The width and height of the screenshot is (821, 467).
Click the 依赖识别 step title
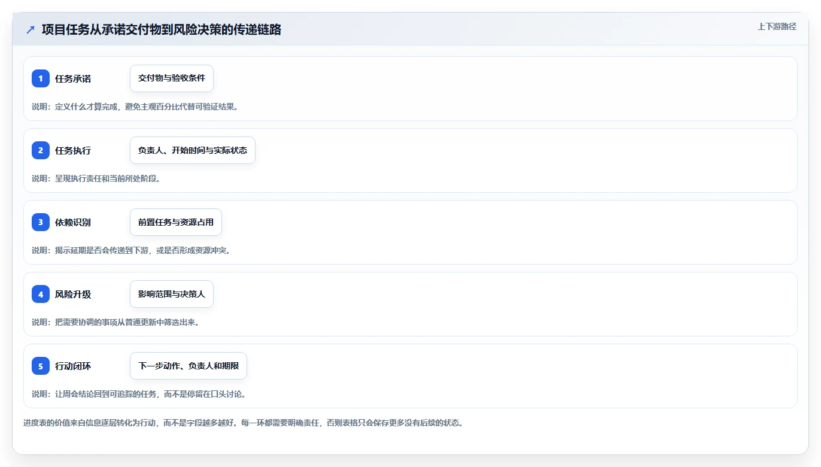[73, 222]
